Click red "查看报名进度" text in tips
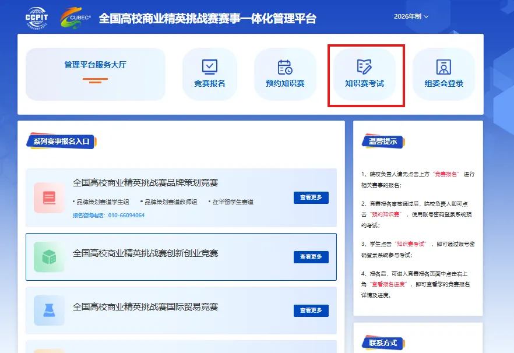 (x=389, y=284)
